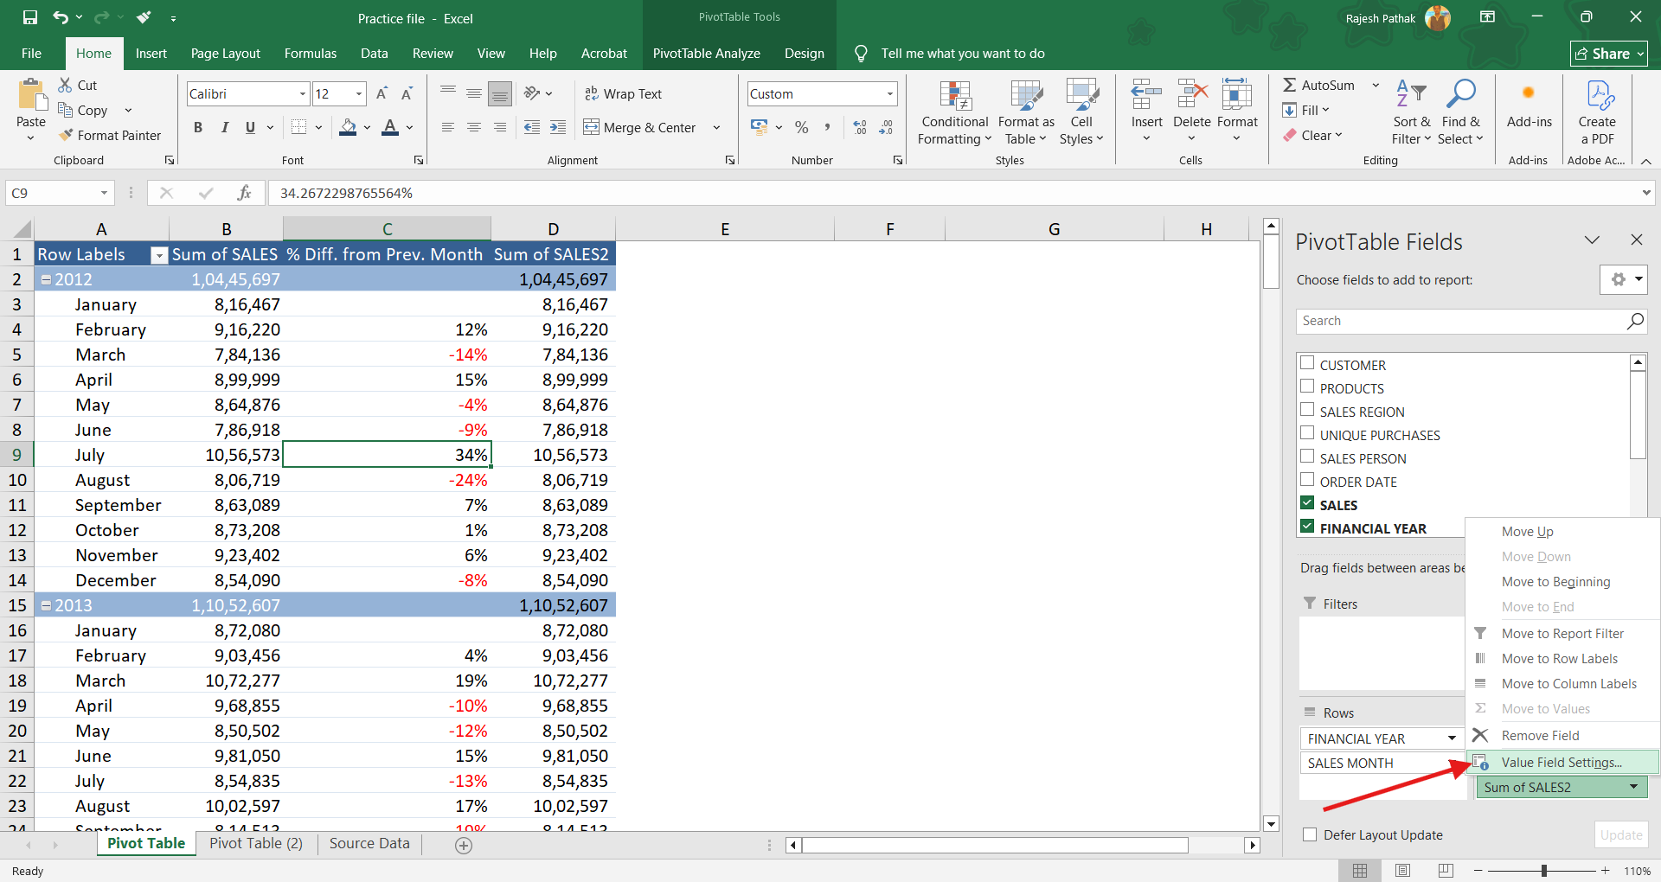Uncheck the SALES field checkbox
Viewport: 1661px width, 882px height.
(1307, 504)
